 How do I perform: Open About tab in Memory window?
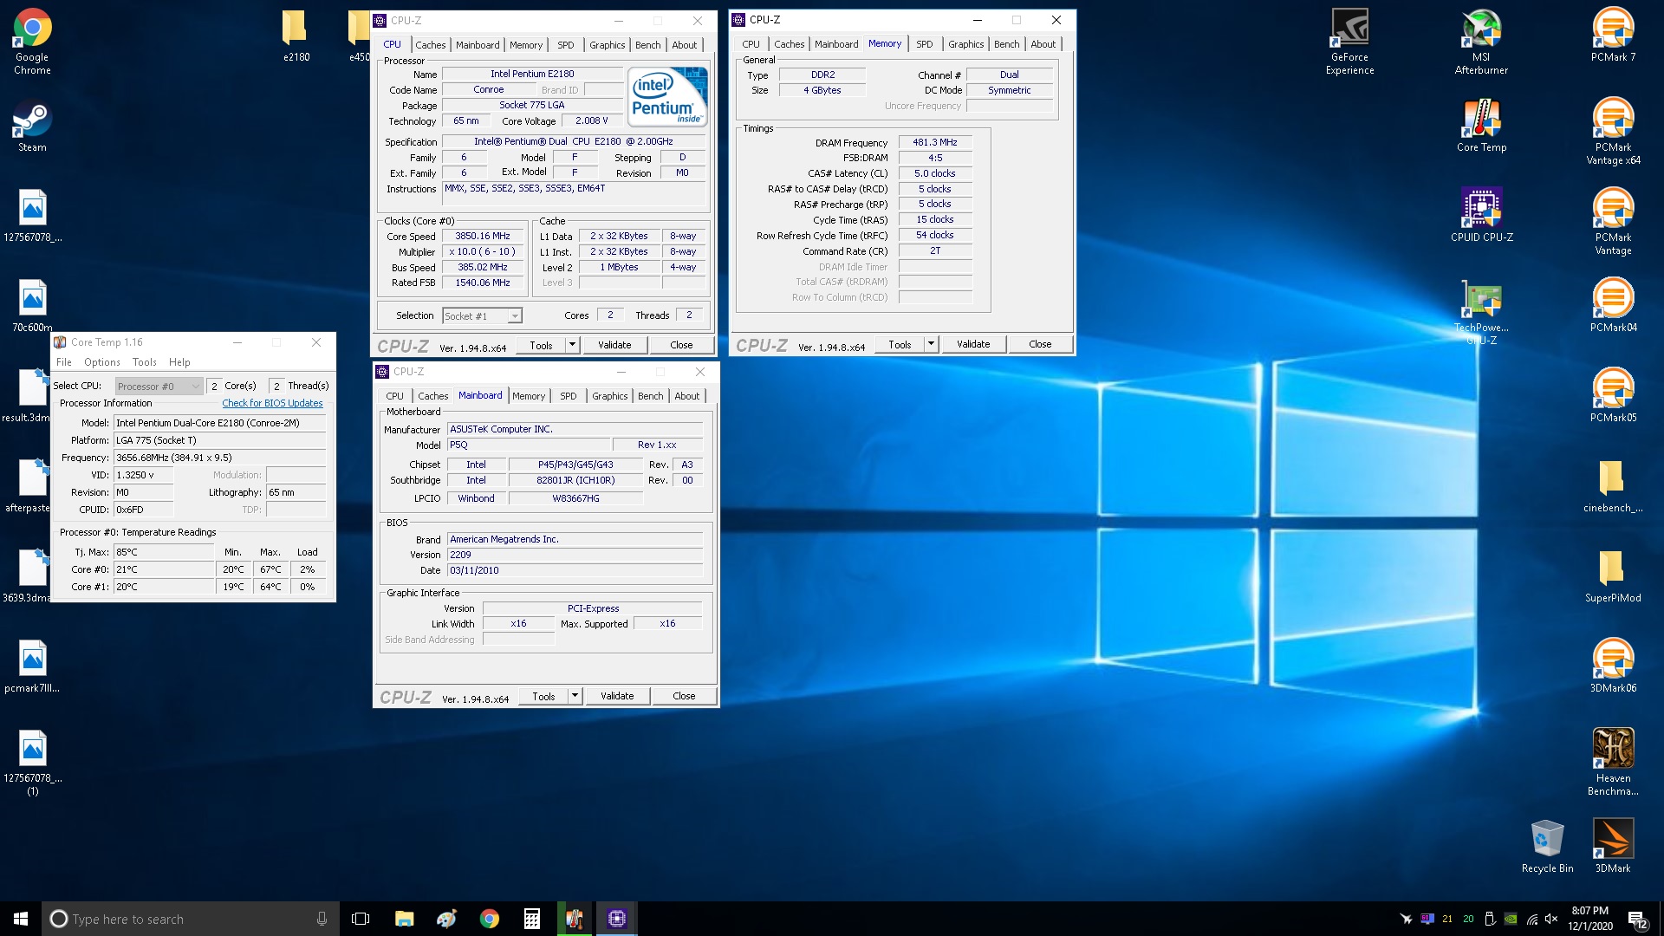coord(1043,44)
